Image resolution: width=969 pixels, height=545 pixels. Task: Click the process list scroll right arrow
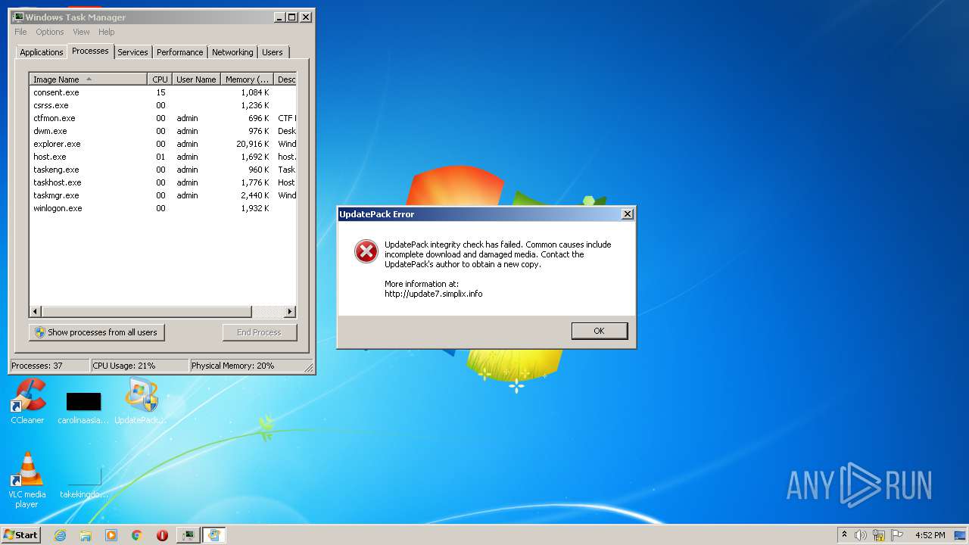tap(289, 312)
